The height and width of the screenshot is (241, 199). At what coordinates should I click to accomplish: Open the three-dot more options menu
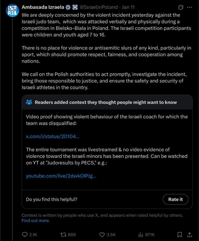coord(190,7)
